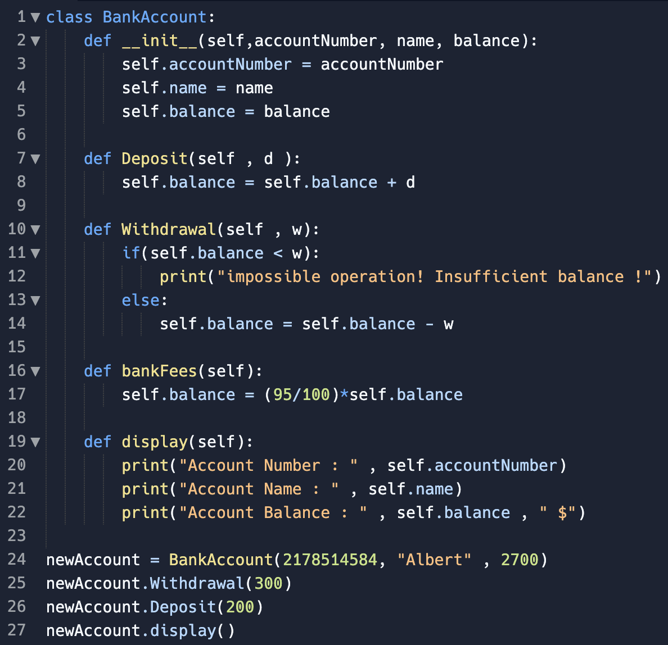This screenshot has width=668, height=645.
Task: Fold the if statement on line 11
Action: 35,253
